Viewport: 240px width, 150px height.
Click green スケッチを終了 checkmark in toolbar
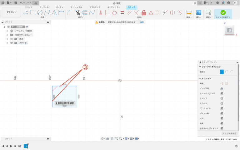click(223, 12)
